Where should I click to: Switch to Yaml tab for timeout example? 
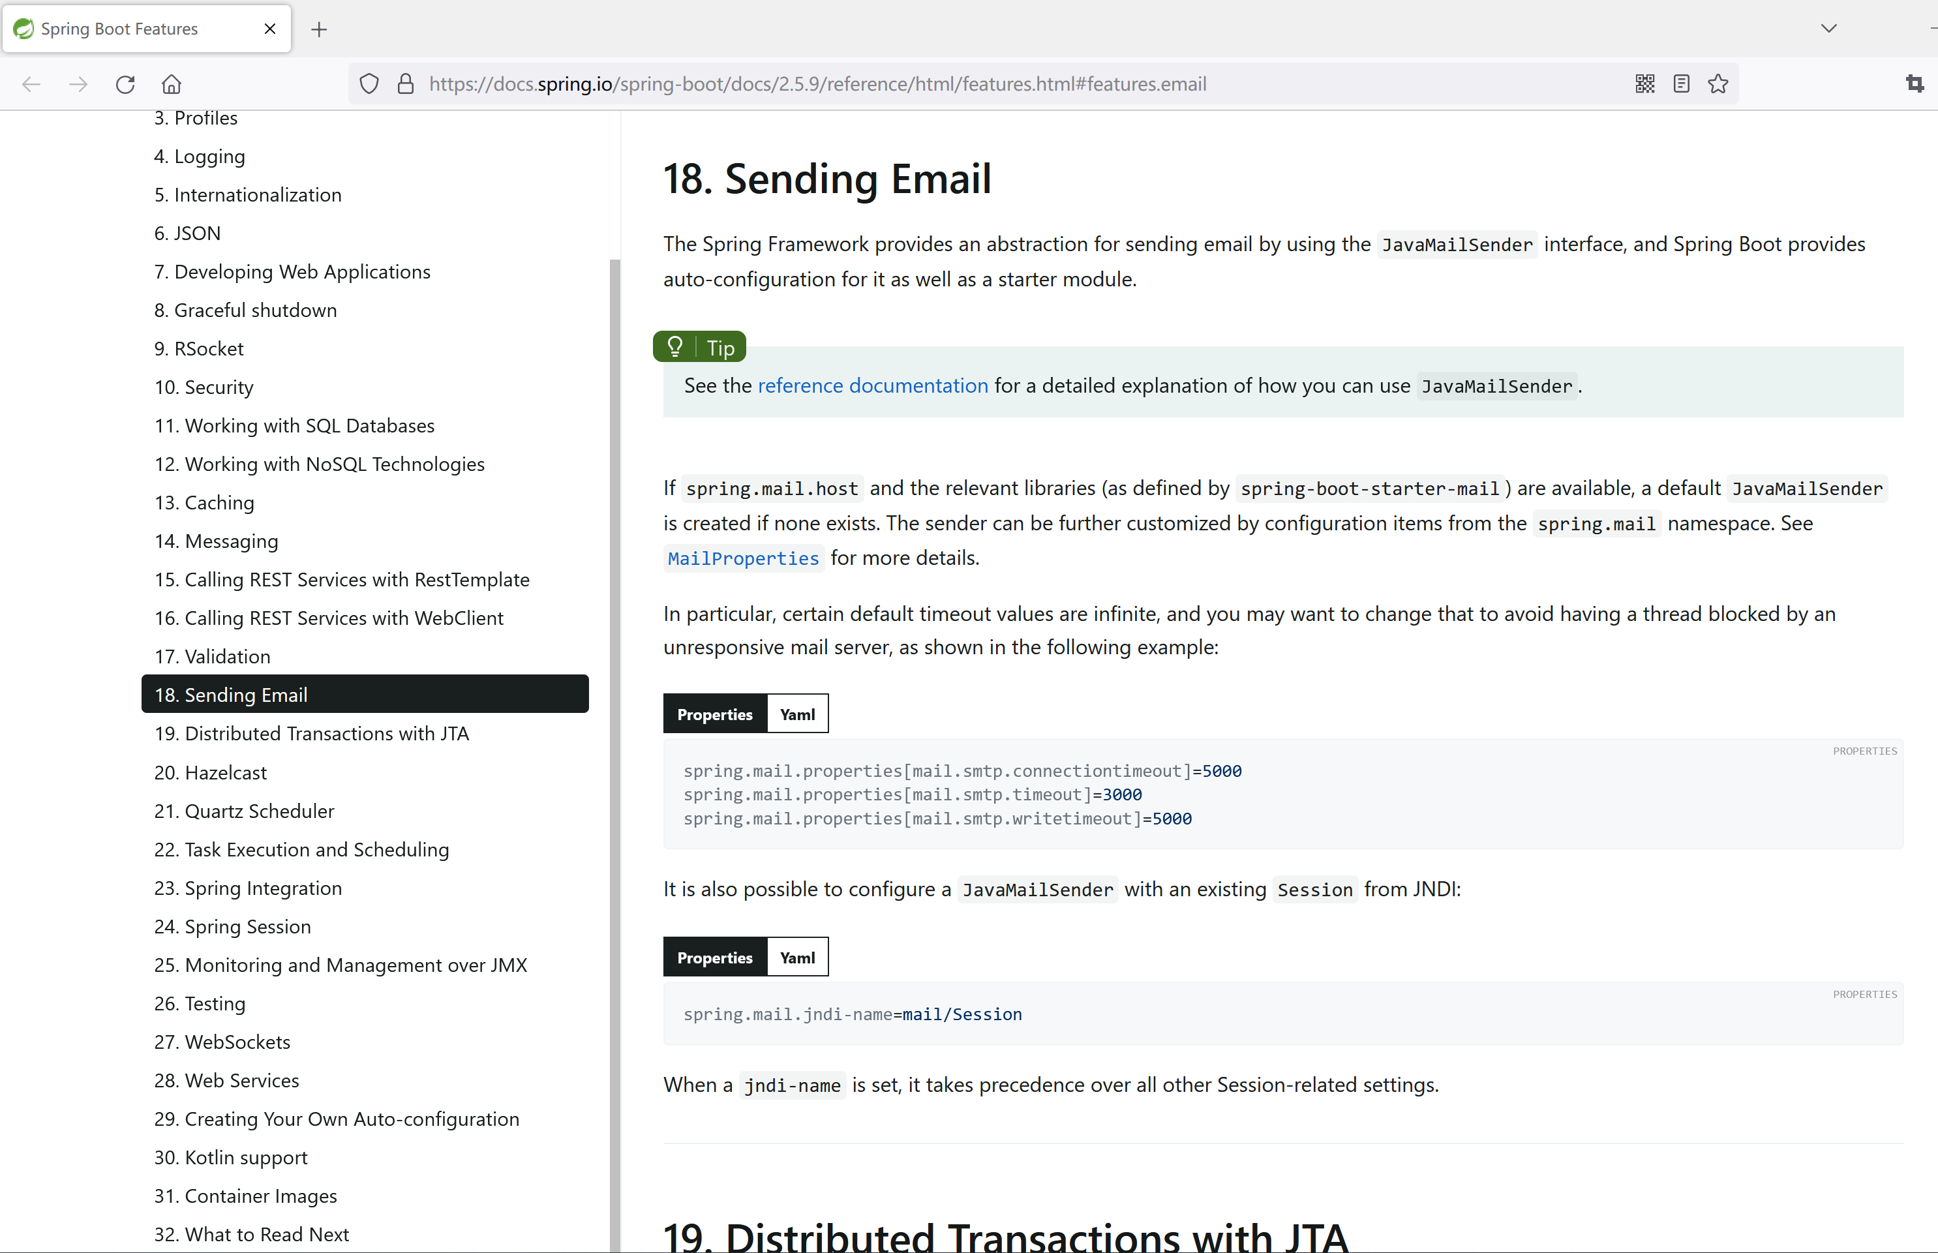click(797, 714)
